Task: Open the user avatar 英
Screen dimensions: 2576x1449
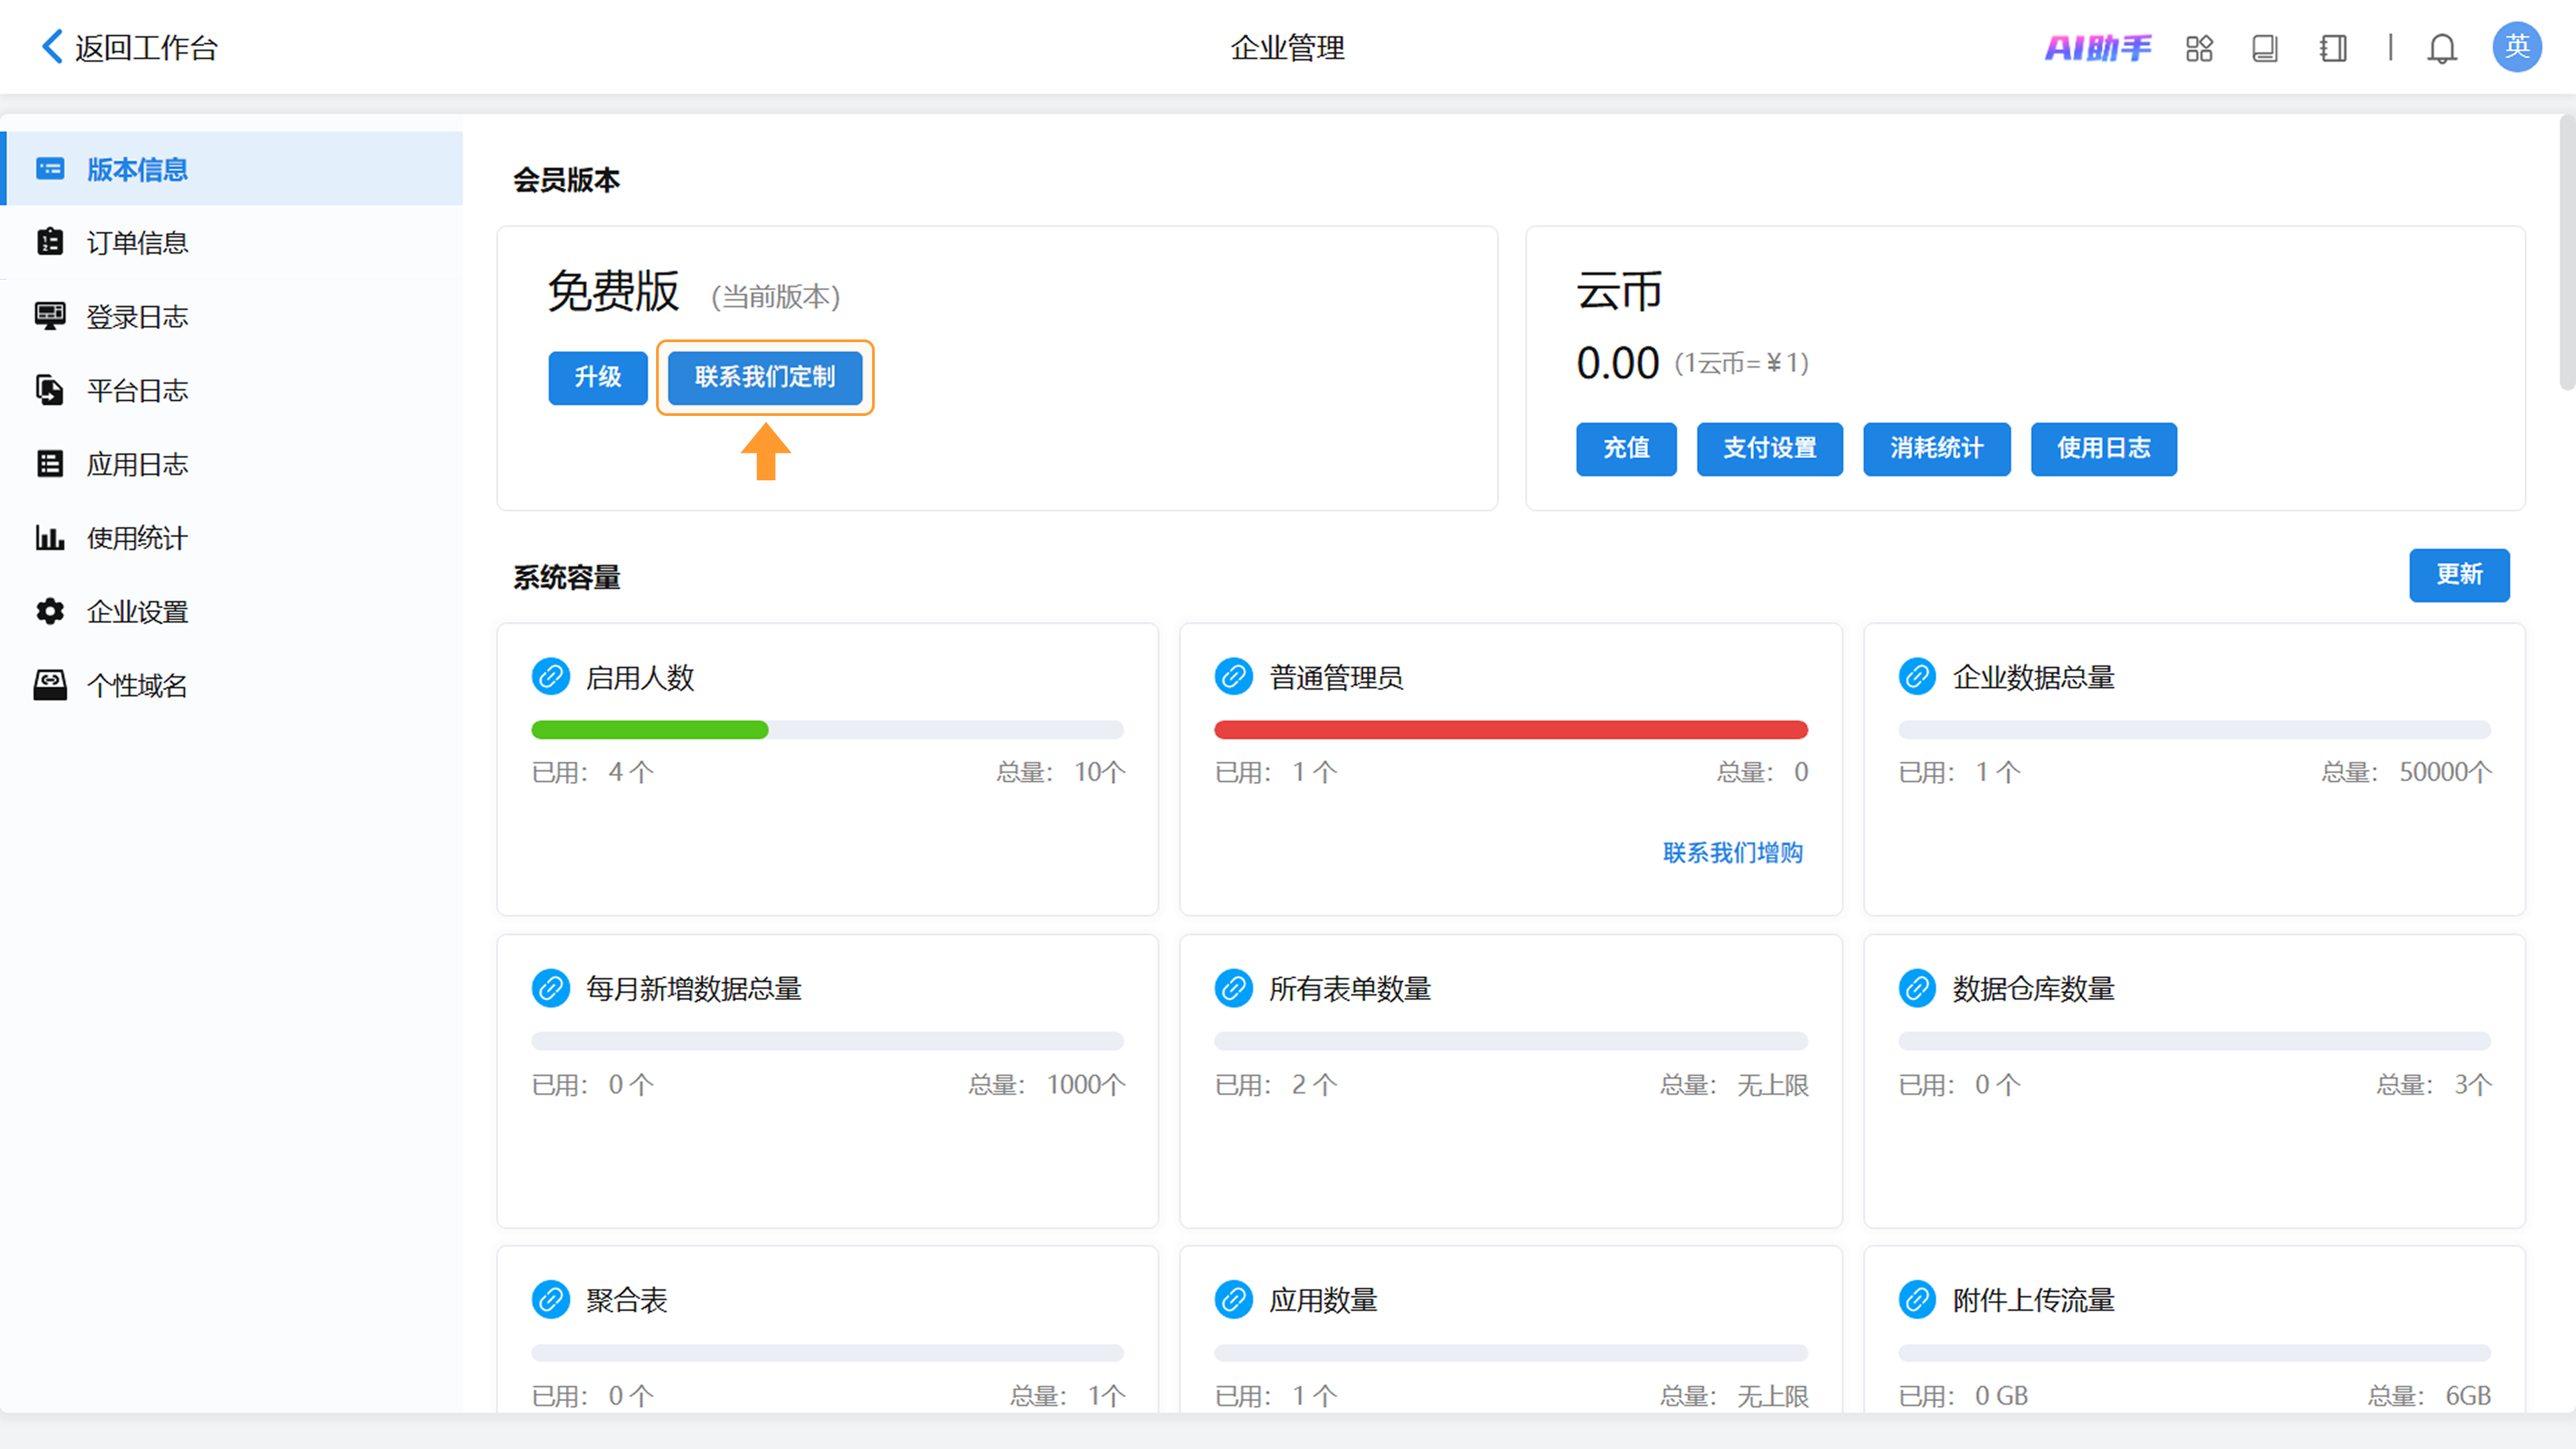Action: point(2517,47)
